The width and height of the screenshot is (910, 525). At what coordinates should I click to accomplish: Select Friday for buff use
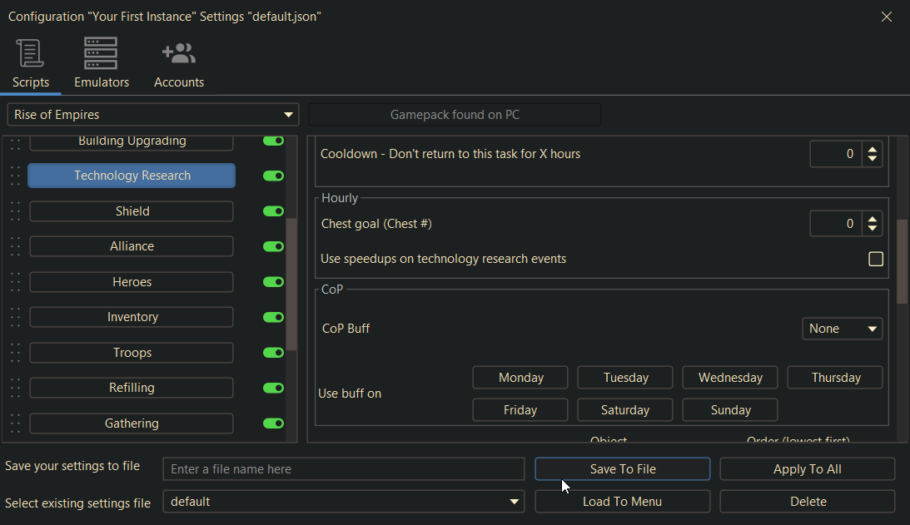coord(520,410)
